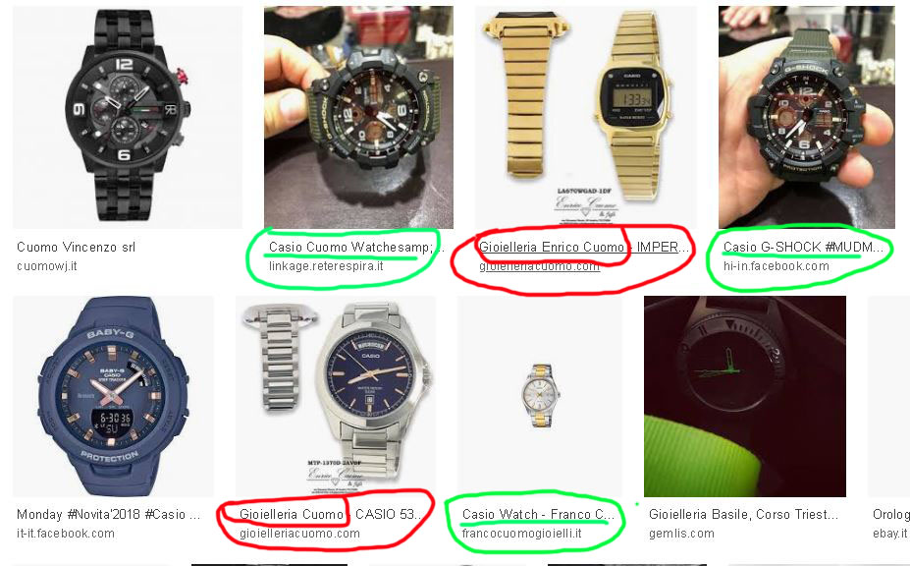
Task: Open the handheld green G-Shock watch photo
Action: pos(358,117)
